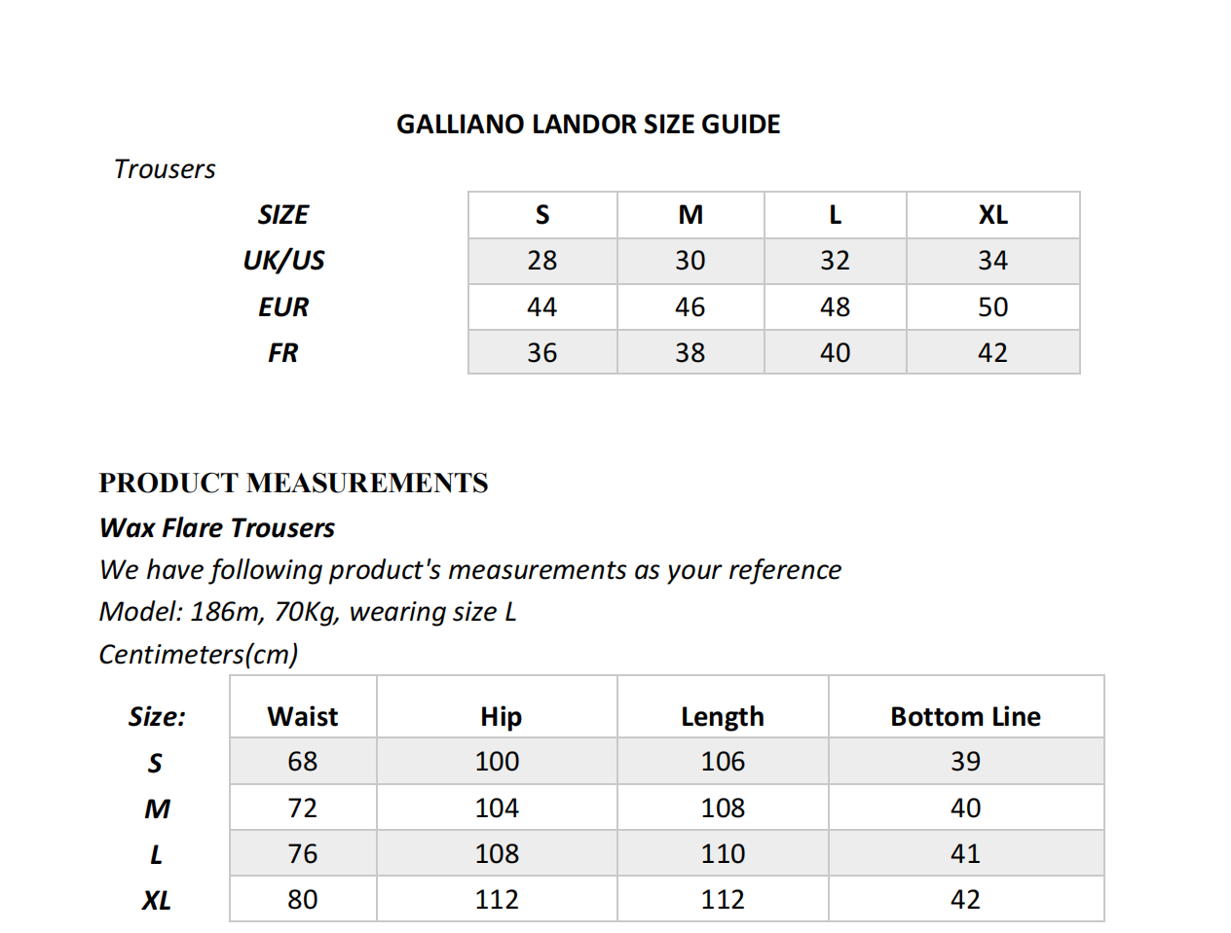Click the Centimeters(cm) unit label

tap(199, 654)
